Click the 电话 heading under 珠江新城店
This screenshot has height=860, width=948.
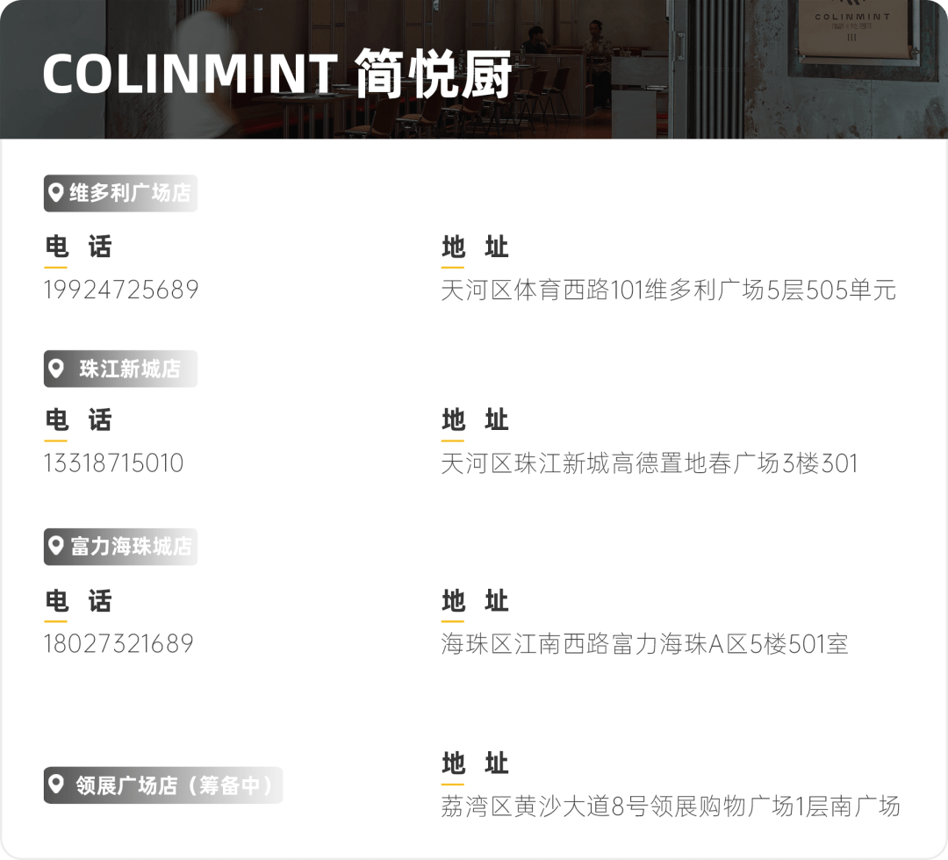[79, 419]
